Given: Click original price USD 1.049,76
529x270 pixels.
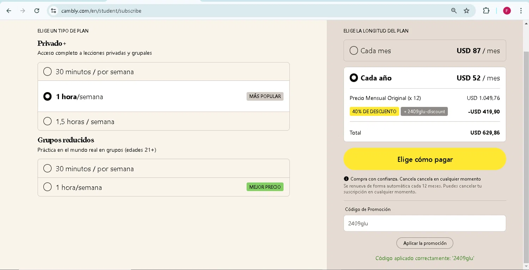Looking at the screenshot, I should click(483, 98).
